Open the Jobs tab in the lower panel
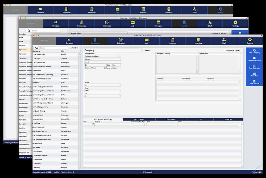 coord(200,119)
